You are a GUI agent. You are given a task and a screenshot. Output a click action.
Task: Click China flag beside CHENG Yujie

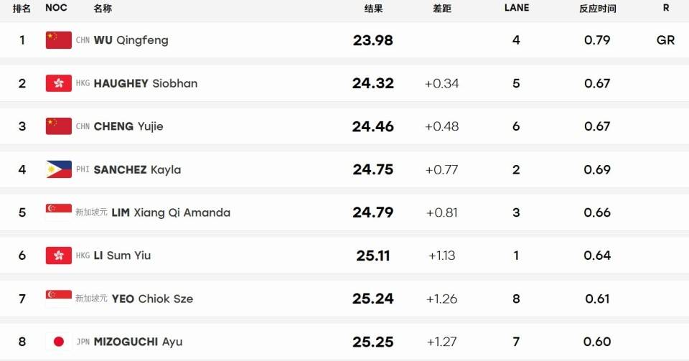[58, 126]
